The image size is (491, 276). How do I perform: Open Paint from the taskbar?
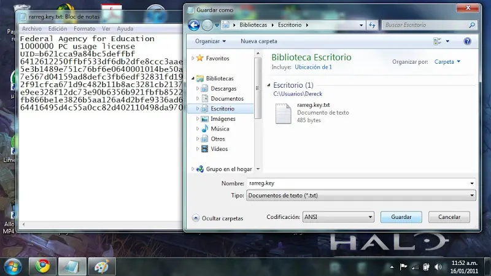click(102, 266)
